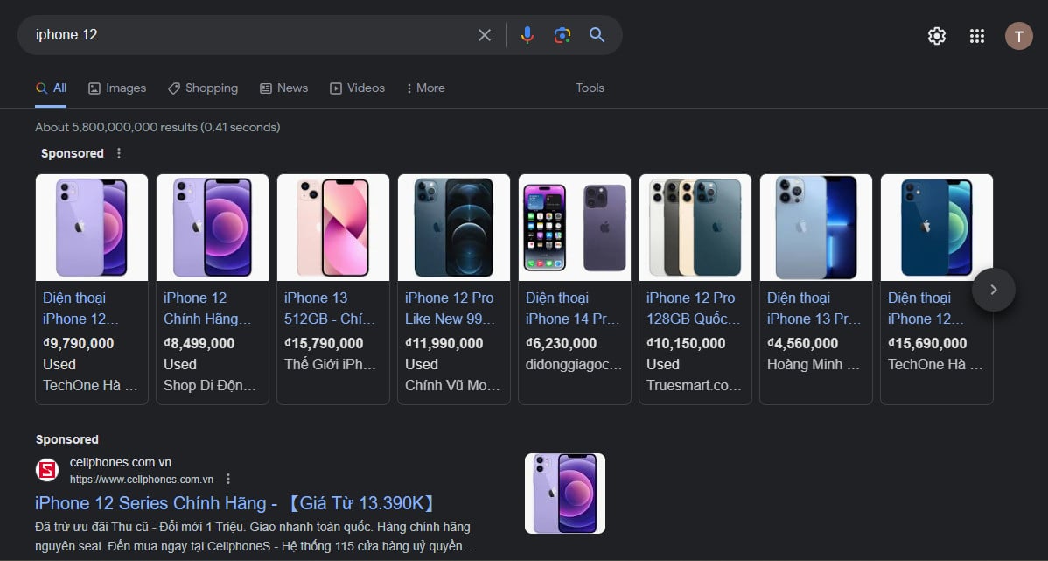Click the https://www.cellphones.com.vn URL text
This screenshot has height=561, width=1048.
(142, 480)
